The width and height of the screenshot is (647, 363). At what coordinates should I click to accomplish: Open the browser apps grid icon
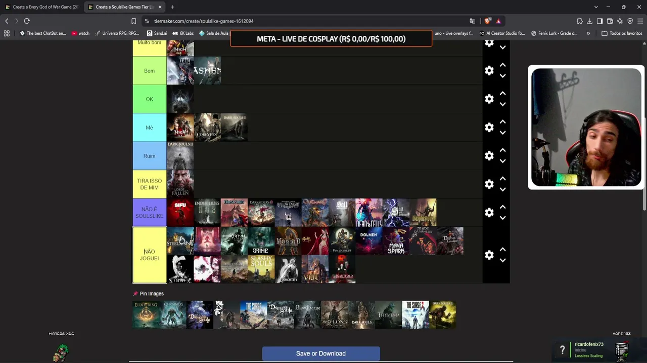click(x=7, y=33)
